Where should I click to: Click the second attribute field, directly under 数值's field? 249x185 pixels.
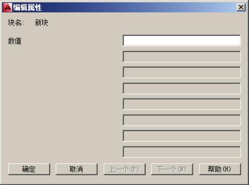click(x=182, y=57)
